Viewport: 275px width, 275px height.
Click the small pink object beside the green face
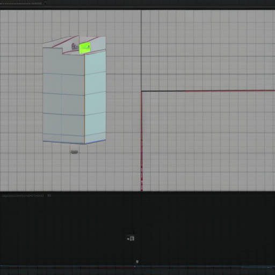point(74,46)
